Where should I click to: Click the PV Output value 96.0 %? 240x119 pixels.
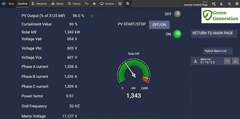coord(78,16)
